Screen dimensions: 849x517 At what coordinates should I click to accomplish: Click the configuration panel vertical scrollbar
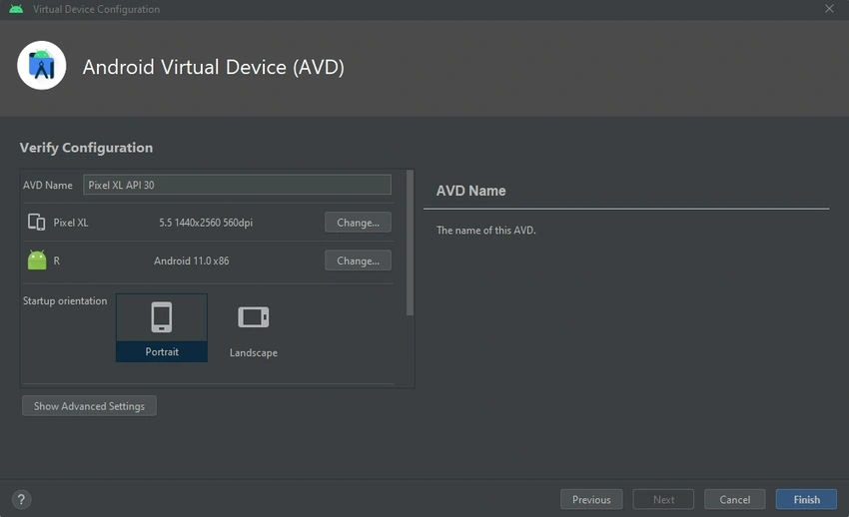(x=410, y=243)
